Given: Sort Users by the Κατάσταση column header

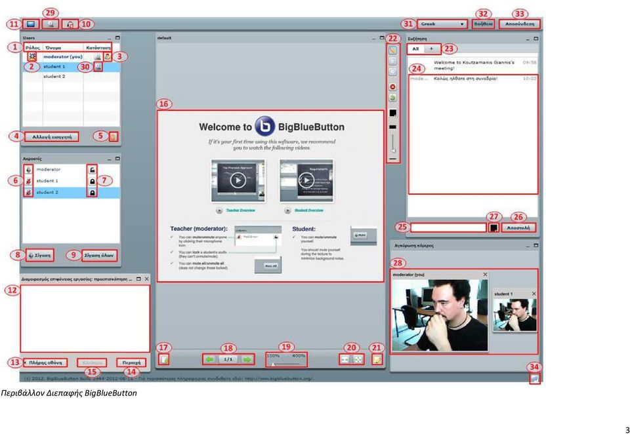Looking at the screenshot, I should [98, 48].
